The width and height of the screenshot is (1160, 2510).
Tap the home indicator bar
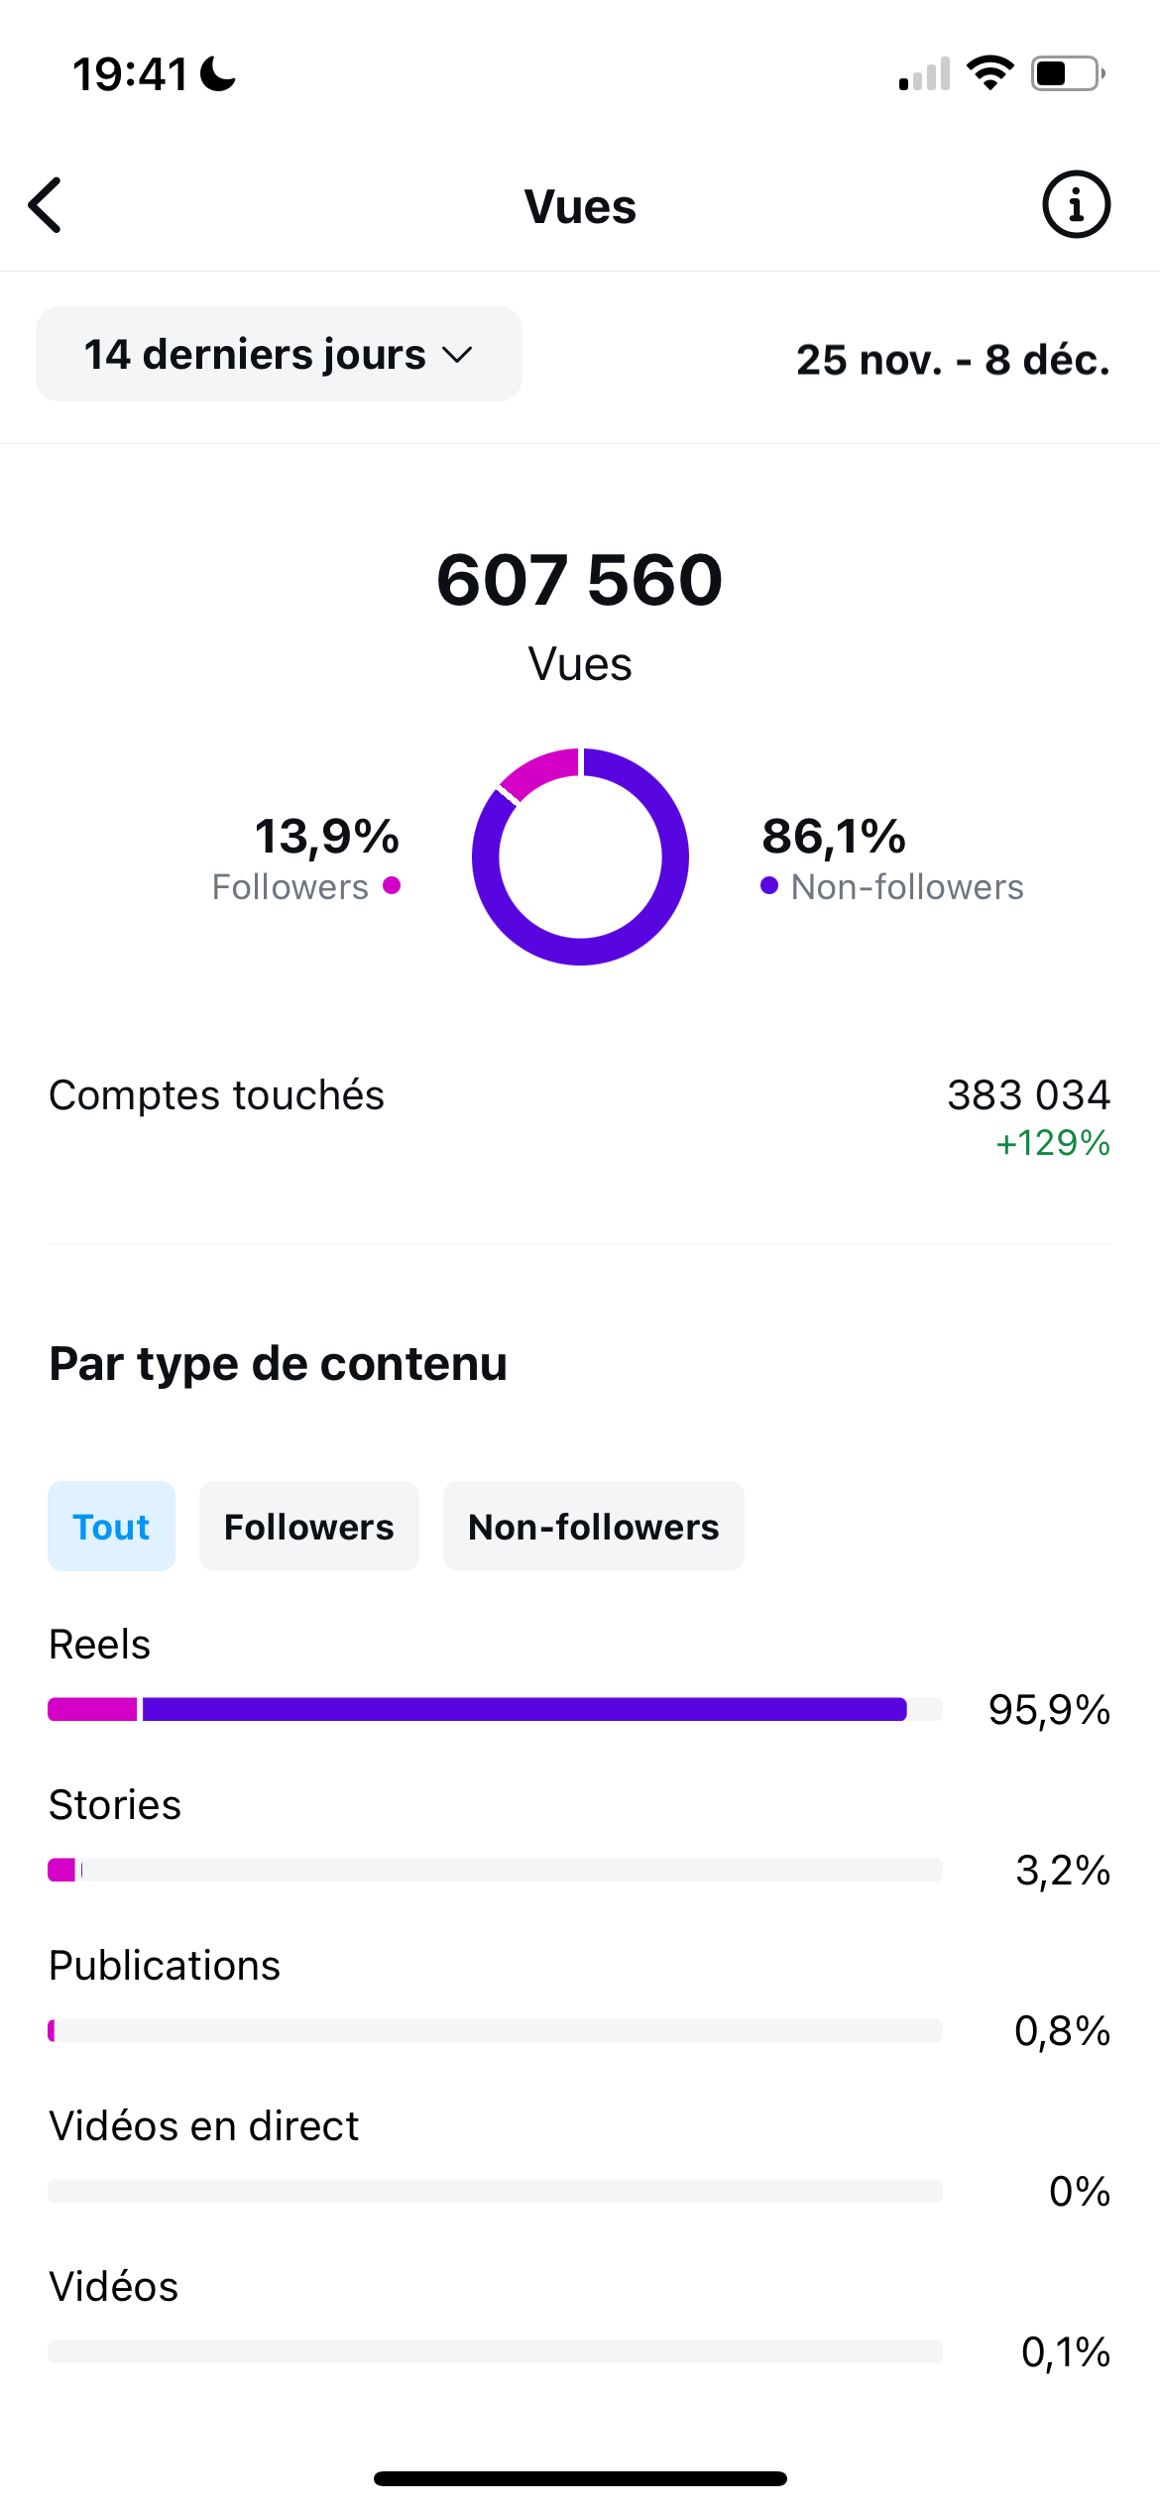point(580,2478)
